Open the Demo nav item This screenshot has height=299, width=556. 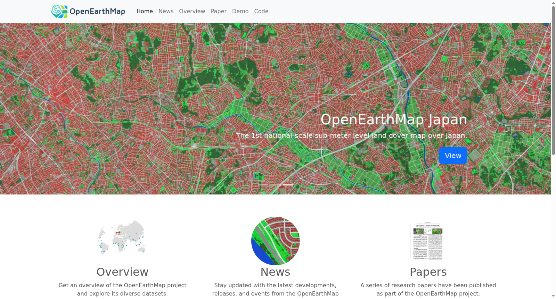point(240,11)
